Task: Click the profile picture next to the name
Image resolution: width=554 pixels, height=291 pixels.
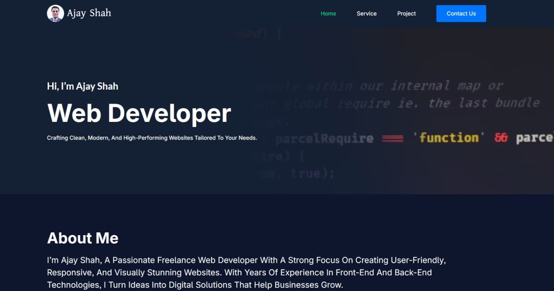Action: 55,13
